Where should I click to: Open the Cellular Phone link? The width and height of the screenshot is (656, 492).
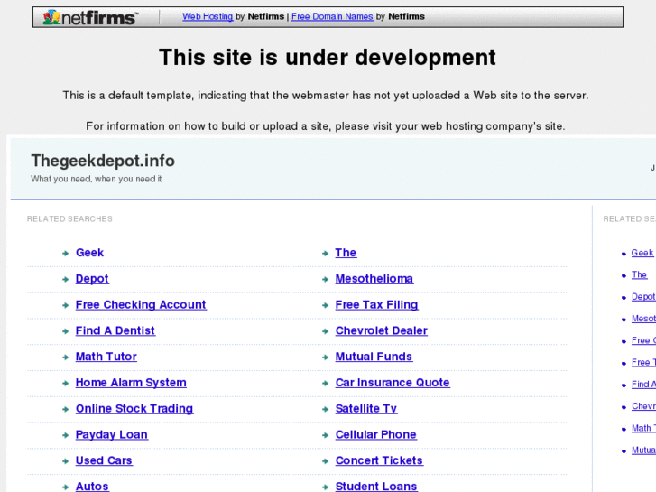[x=376, y=434]
